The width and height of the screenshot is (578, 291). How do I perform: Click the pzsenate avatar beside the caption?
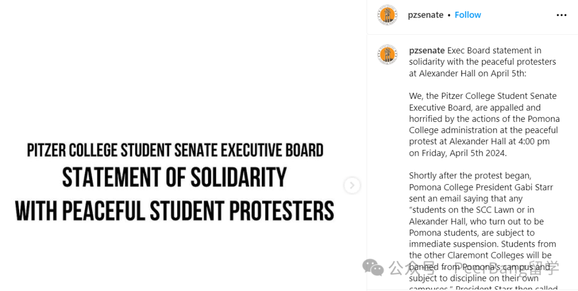[387, 54]
